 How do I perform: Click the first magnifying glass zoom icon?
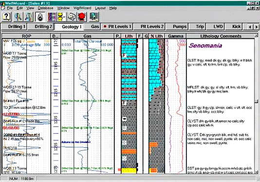tap(18, 17)
